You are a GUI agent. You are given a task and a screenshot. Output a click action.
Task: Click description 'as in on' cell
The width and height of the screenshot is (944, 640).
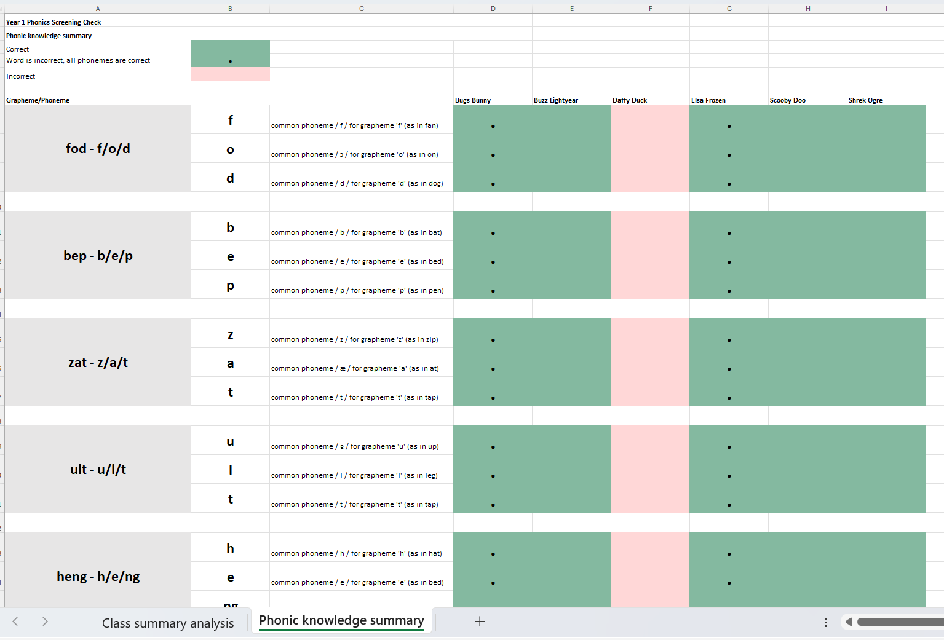tap(362, 148)
